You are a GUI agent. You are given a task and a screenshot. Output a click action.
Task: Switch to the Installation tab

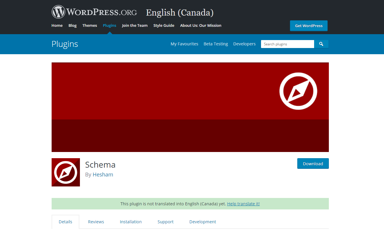(131, 222)
